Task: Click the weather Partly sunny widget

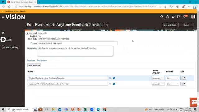Action: (155, 109)
